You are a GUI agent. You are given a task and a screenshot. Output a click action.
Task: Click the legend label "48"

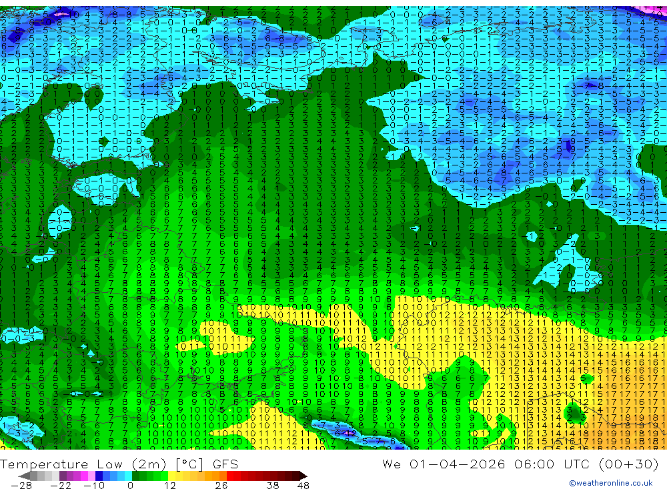point(303,485)
